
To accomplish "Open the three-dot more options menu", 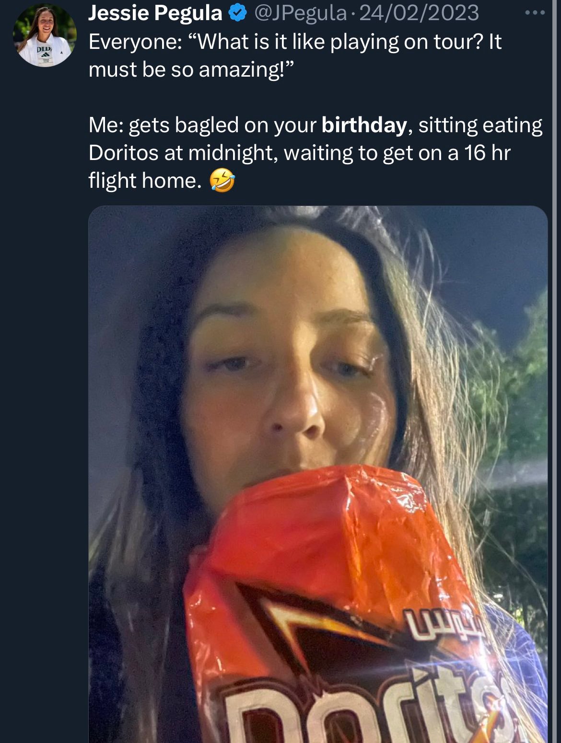I will [535, 13].
